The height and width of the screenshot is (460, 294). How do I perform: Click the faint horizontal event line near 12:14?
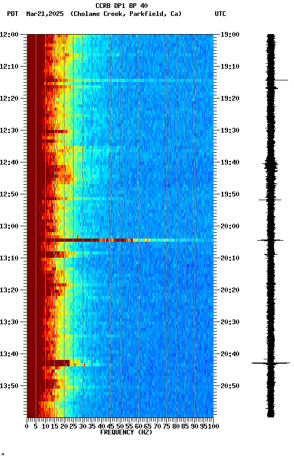click(129, 80)
